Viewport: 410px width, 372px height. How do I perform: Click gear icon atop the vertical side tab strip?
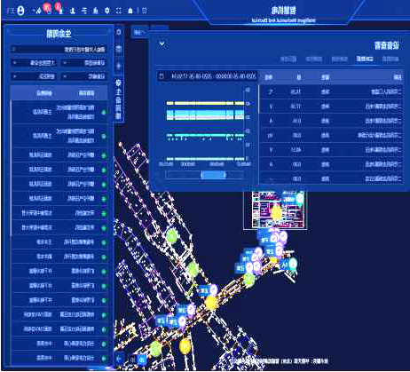[x=119, y=32]
